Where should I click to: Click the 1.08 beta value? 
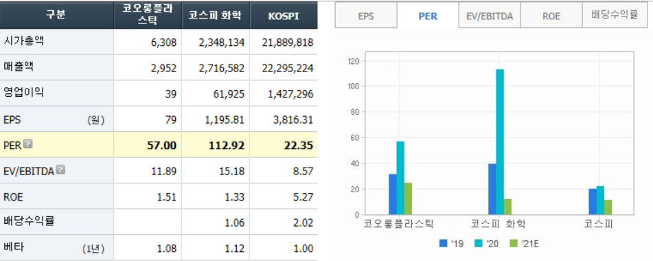coord(167,249)
